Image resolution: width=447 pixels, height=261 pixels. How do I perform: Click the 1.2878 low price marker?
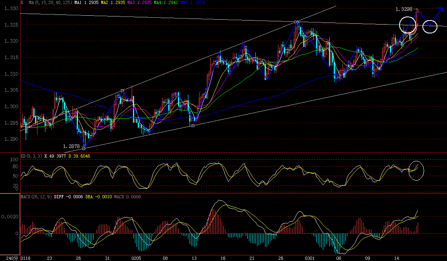(71, 146)
